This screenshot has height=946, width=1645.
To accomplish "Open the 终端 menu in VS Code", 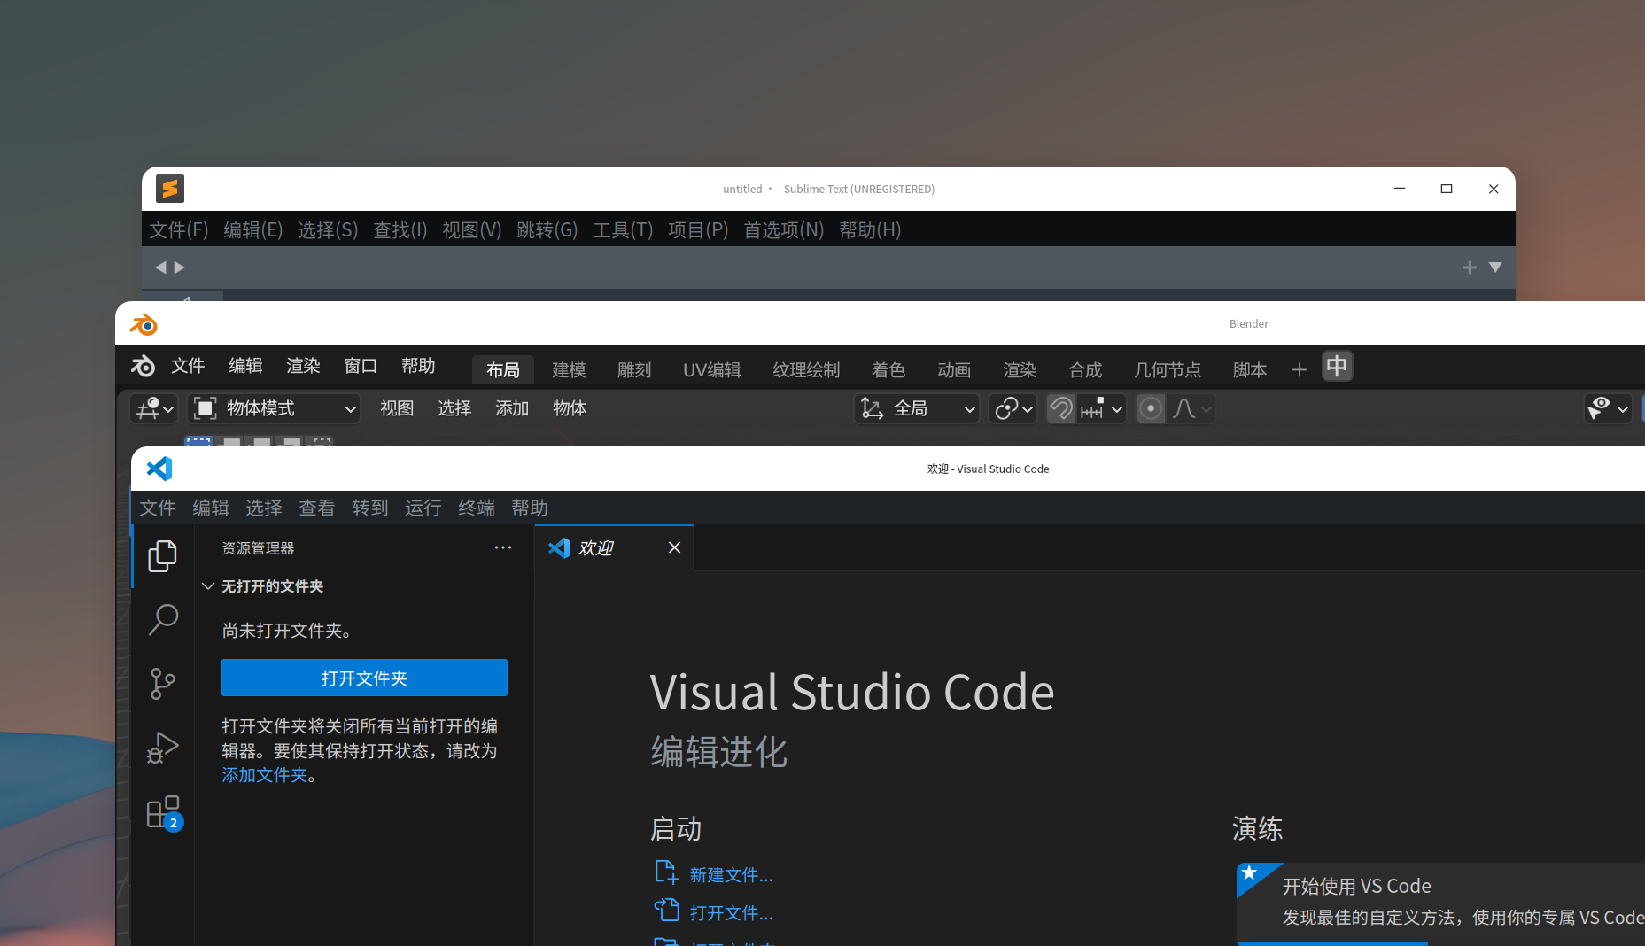I will 477,508.
